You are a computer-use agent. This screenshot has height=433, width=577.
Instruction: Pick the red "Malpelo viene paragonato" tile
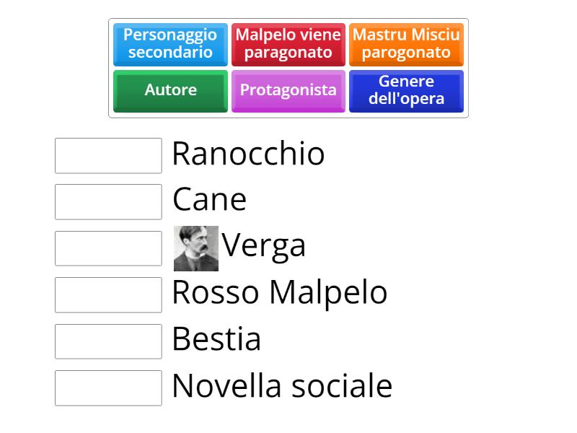click(288, 45)
